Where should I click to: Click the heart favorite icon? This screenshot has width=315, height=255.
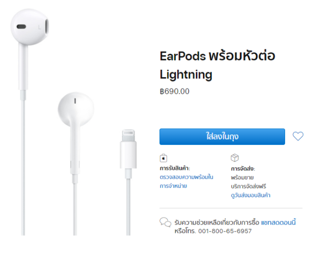click(298, 136)
